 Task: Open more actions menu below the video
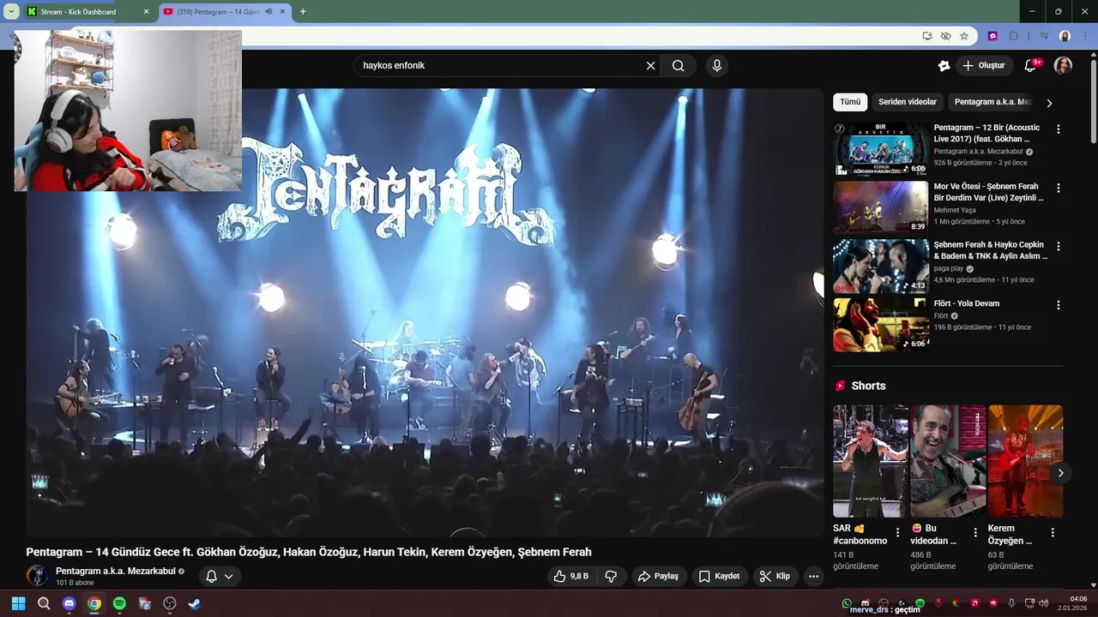tap(813, 576)
